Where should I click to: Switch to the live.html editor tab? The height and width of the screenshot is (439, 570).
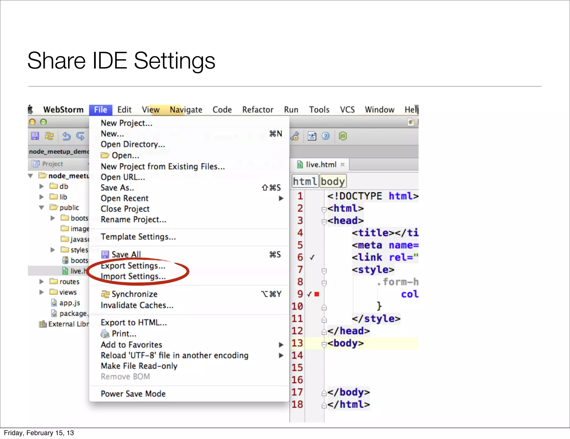click(x=320, y=164)
